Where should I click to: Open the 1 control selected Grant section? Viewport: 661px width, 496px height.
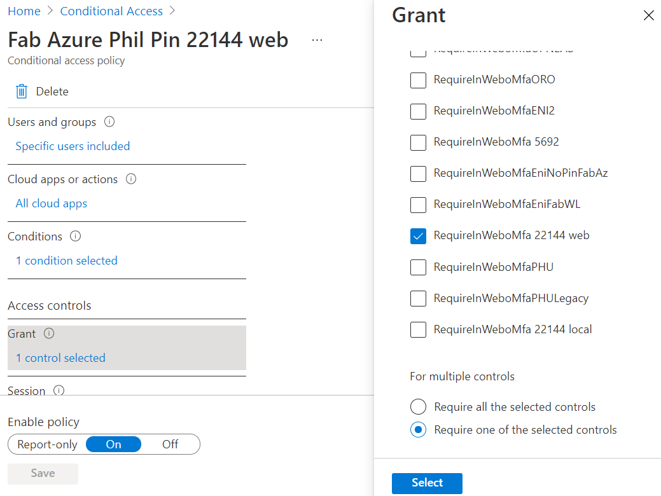pyautogui.click(x=60, y=357)
